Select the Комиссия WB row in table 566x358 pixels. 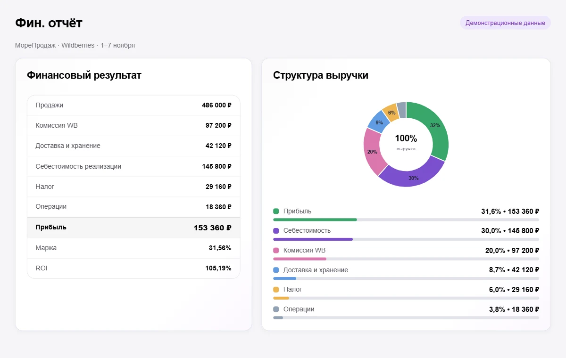pos(133,126)
